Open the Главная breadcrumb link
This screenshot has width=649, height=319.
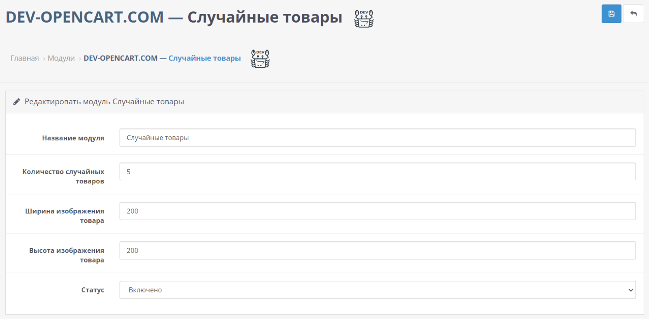click(x=25, y=58)
